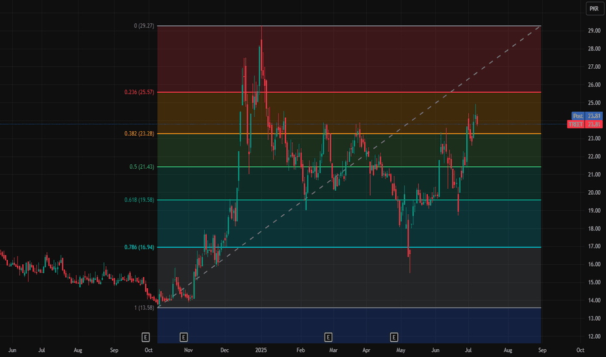Click the 12.00 price axis label

point(594,336)
